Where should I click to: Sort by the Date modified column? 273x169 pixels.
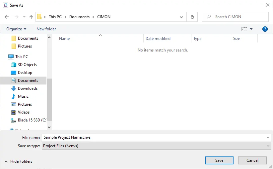tap(158, 39)
